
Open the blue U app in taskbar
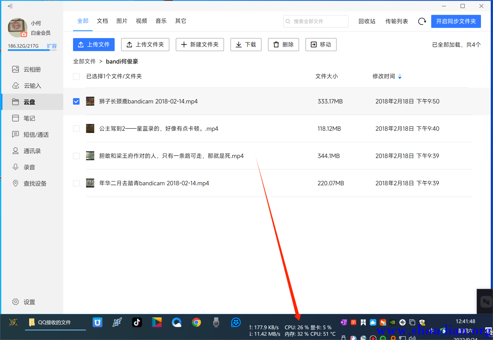click(x=97, y=322)
